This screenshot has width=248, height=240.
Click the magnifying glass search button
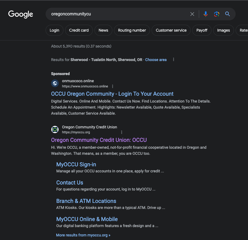pos(227,14)
